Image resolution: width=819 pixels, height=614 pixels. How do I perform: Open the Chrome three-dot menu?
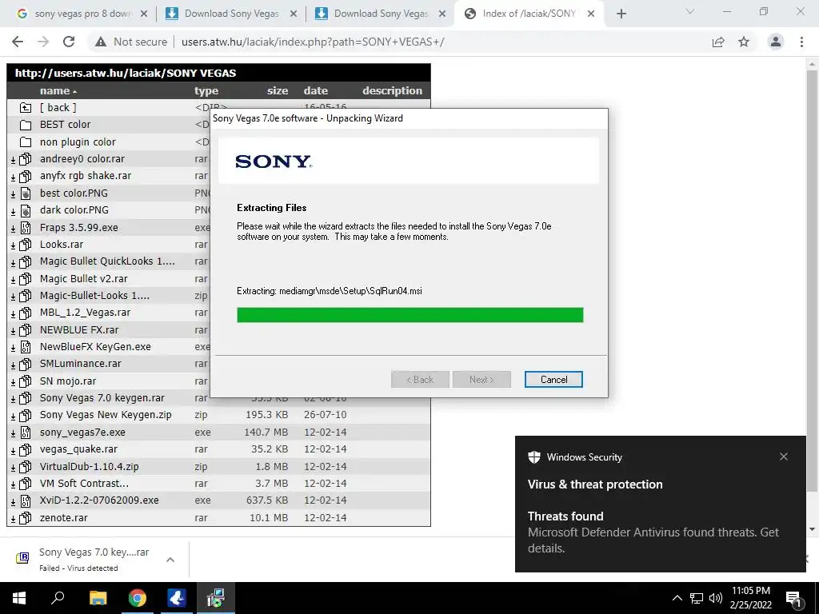click(x=801, y=42)
